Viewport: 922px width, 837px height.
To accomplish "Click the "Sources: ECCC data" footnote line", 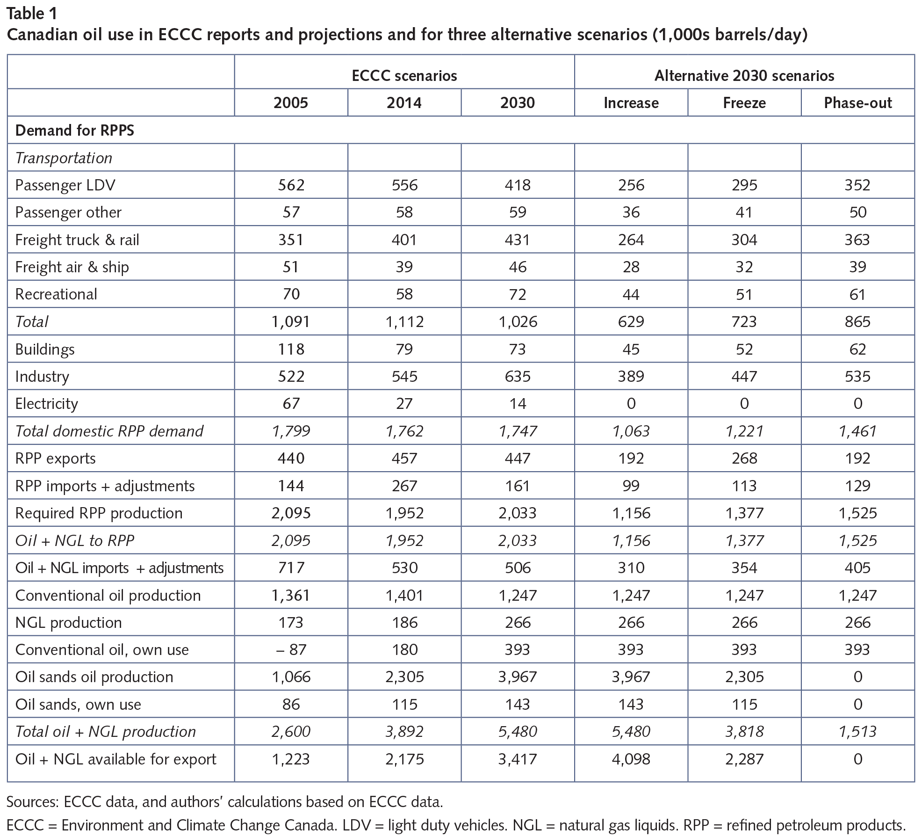I will (224, 801).
